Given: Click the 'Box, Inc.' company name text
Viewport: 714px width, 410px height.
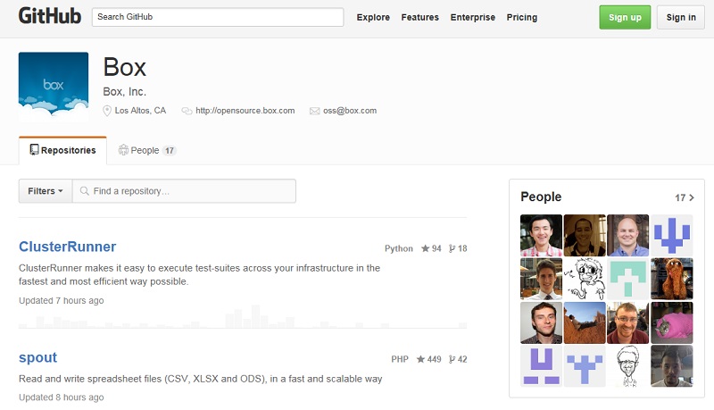Looking at the screenshot, I should click(x=124, y=92).
